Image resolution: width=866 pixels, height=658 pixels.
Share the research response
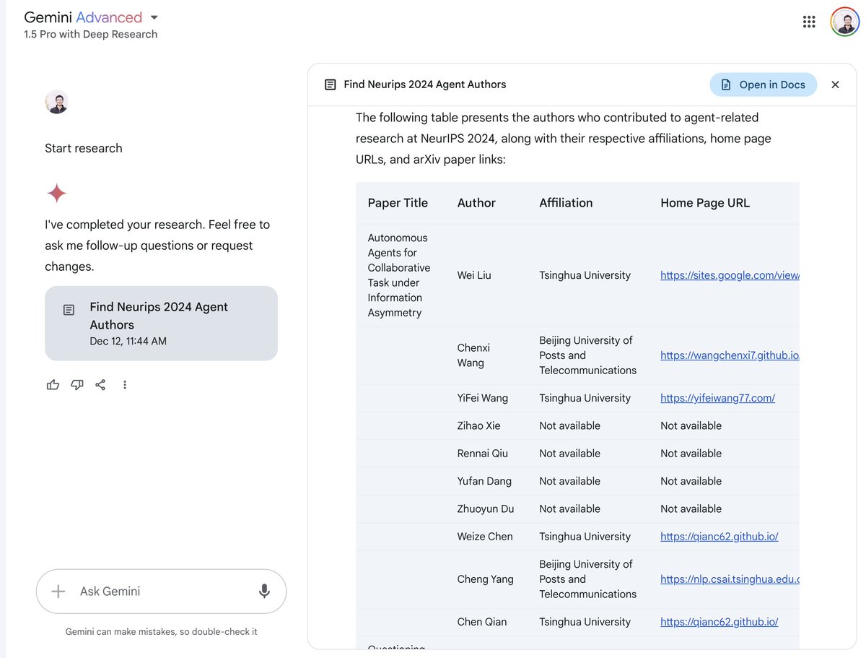coord(100,385)
